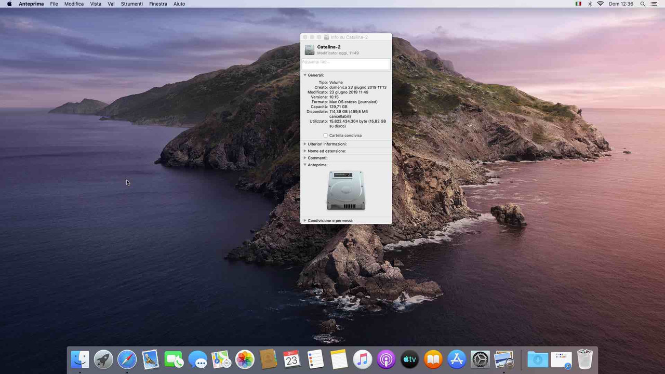Open the Finestra menu

158,4
